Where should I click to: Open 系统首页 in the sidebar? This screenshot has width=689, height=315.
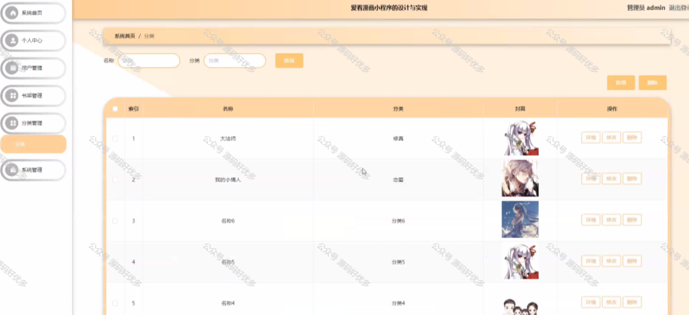[x=34, y=13]
